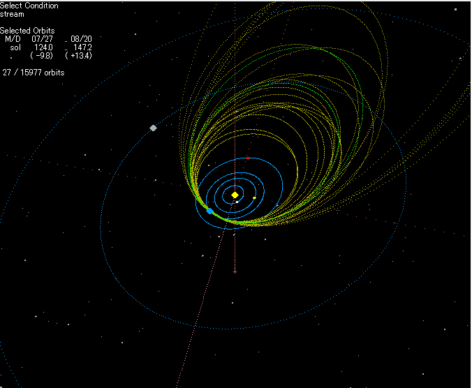Viewport: 472px width, 388px height.
Task: Open the Select Condition label
Action: click(x=29, y=6)
